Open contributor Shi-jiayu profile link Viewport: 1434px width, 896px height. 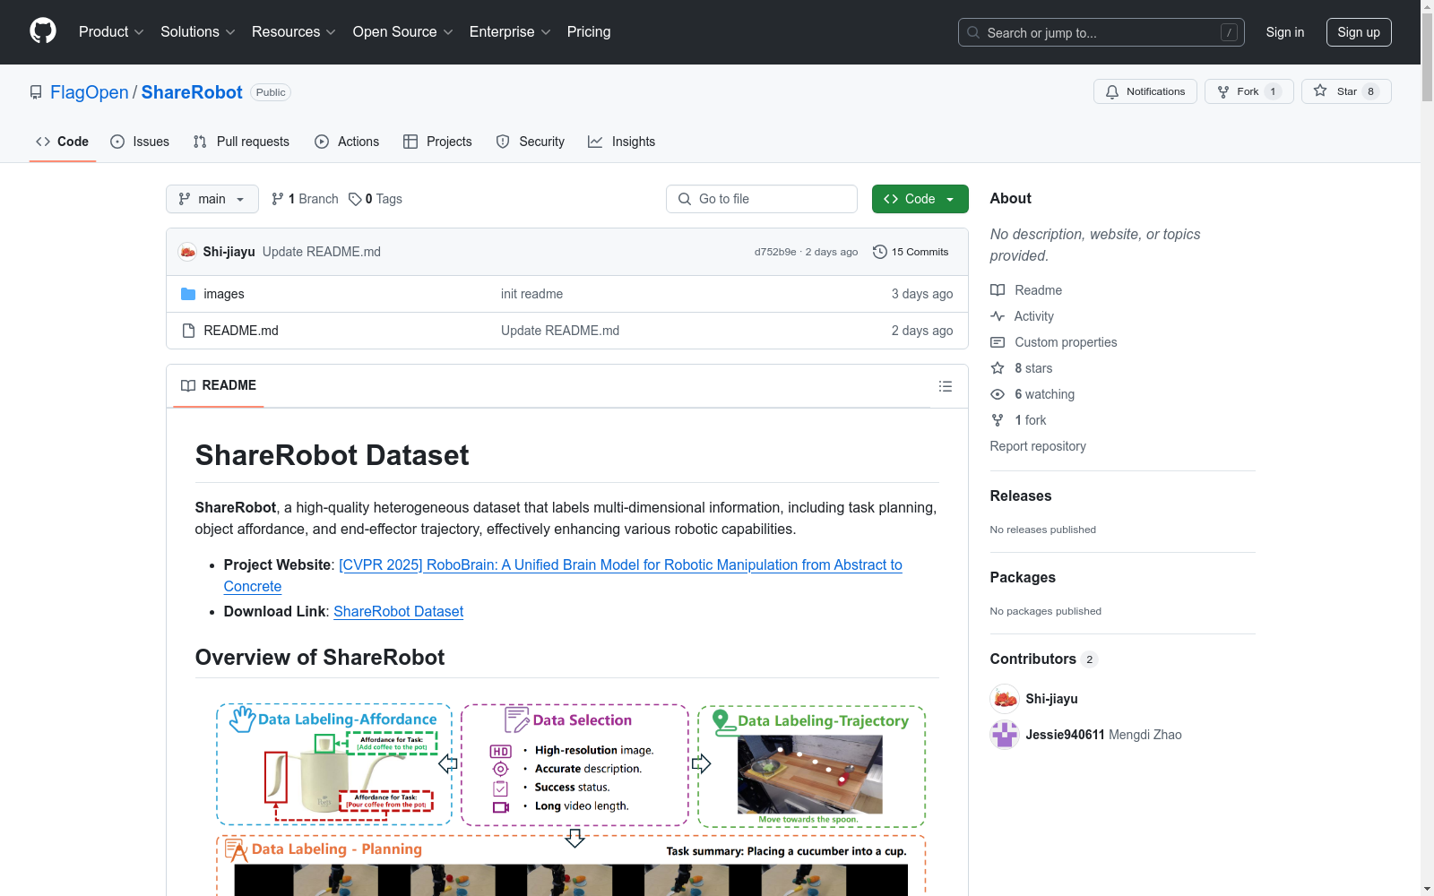(x=1052, y=699)
